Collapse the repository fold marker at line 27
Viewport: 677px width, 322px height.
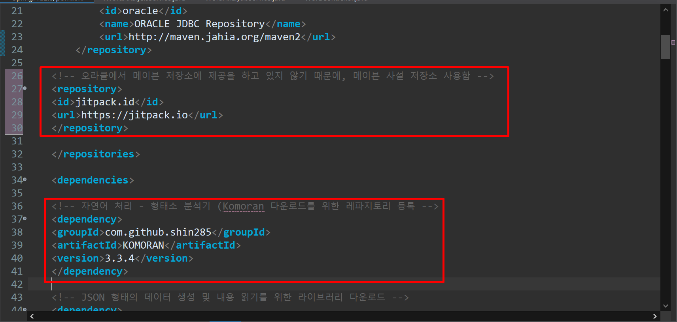click(25, 88)
